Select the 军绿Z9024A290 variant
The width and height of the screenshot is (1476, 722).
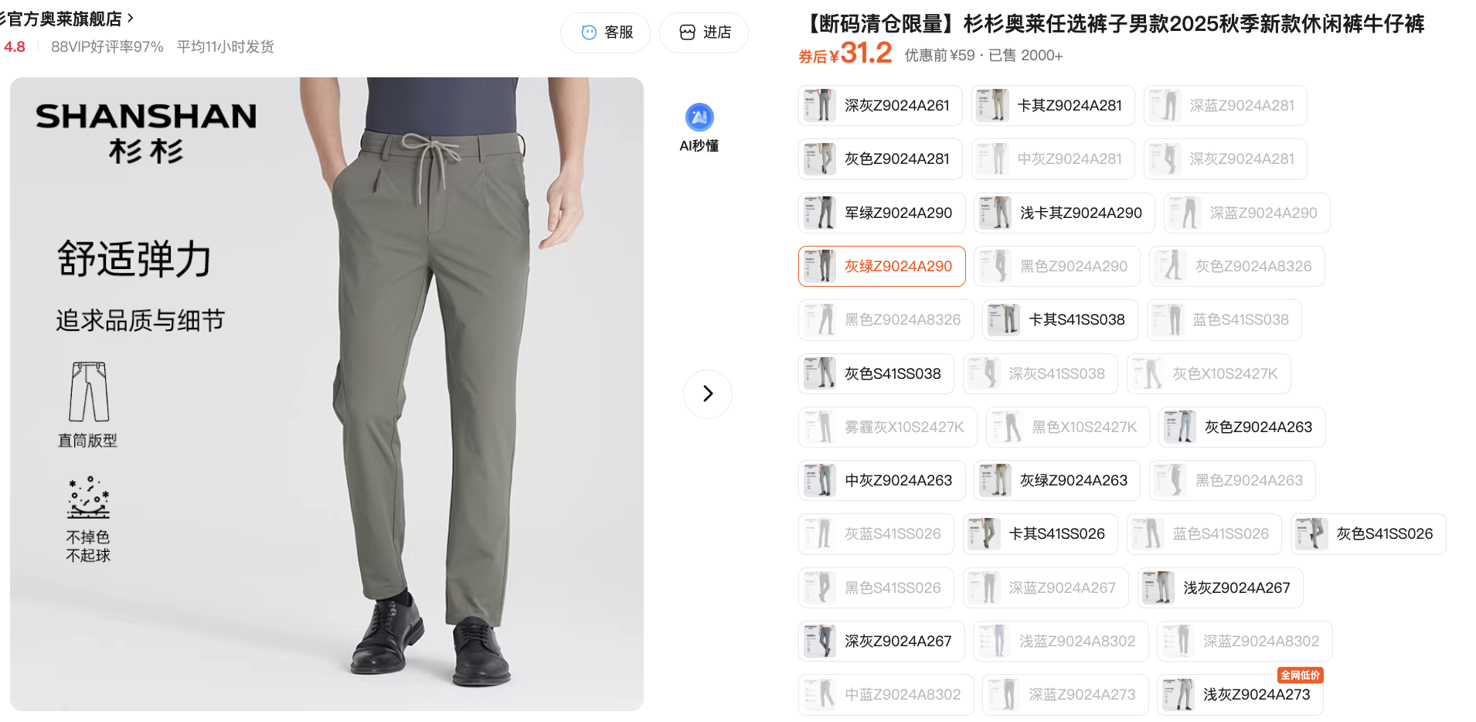pyautogui.click(x=882, y=213)
